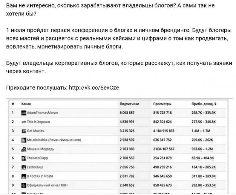Screen dimensions: 236x195
Task: Click income range 282.8K - 353.5K
Action: point(204,185)
